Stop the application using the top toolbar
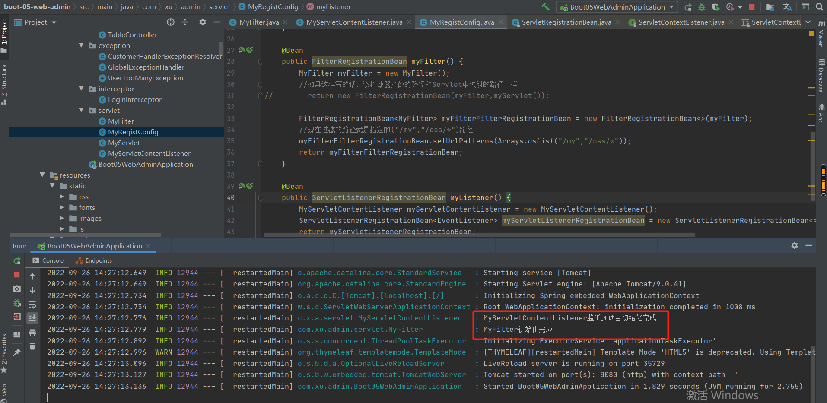Screen dimensions: 827x403 [x=752, y=7]
